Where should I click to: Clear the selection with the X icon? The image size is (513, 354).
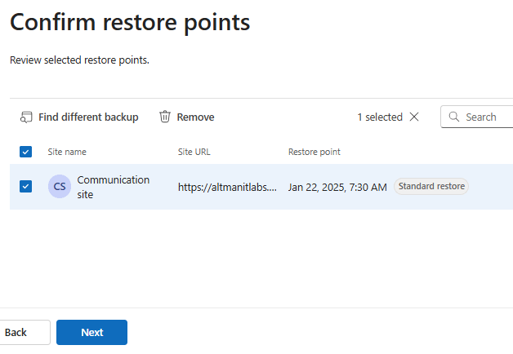414,117
